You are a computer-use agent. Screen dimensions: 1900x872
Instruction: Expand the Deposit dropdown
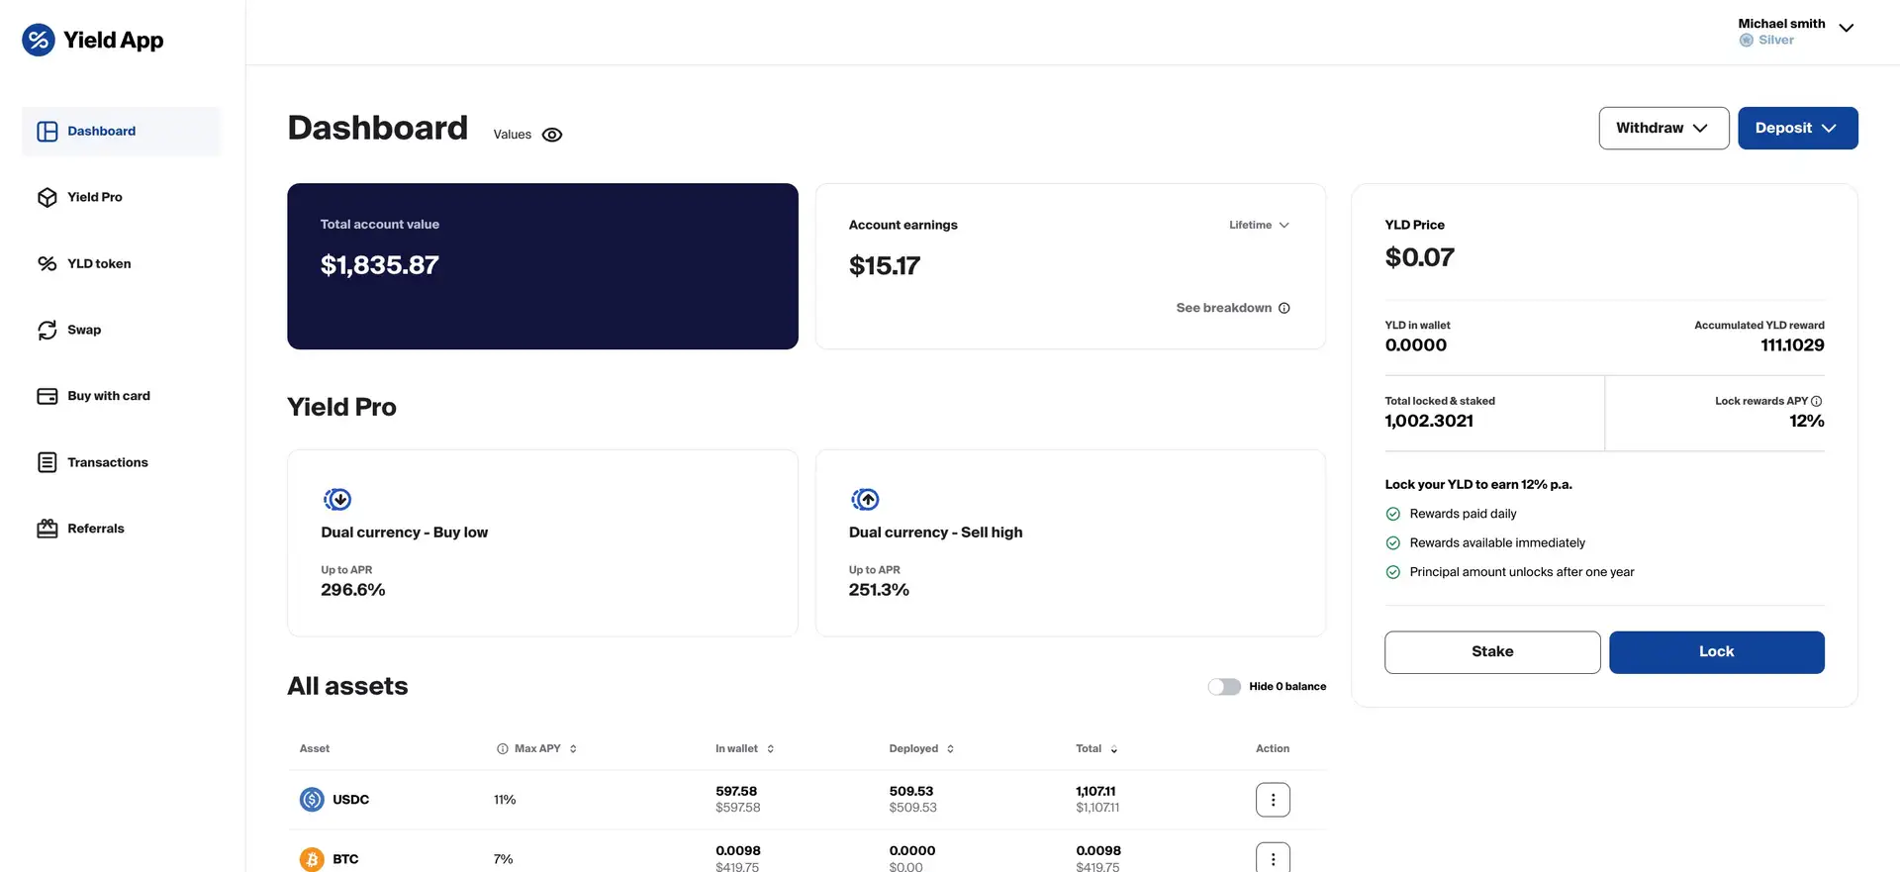pos(1796,129)
